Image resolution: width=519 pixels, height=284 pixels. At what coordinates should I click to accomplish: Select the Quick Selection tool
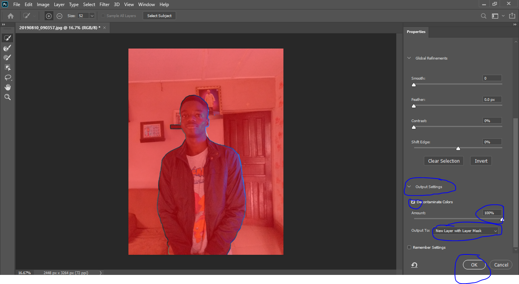point(8,38)
